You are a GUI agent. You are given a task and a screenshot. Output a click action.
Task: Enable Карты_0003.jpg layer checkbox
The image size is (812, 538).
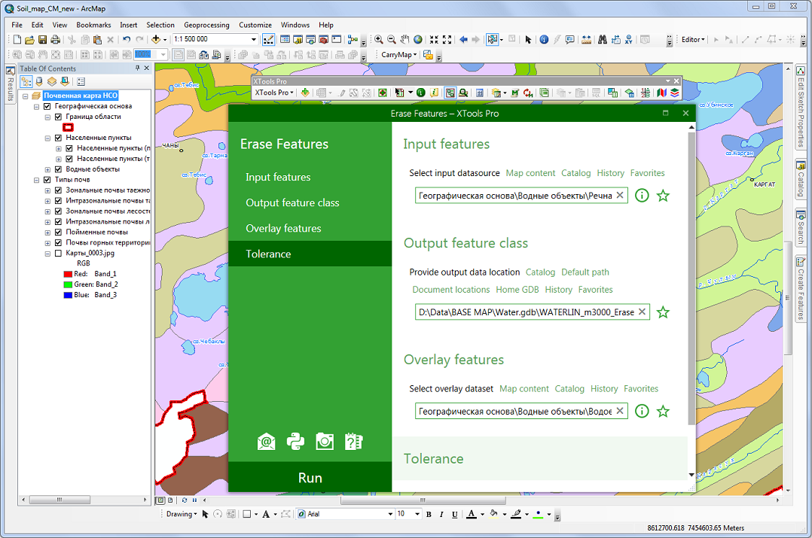(x=58, y=253)
